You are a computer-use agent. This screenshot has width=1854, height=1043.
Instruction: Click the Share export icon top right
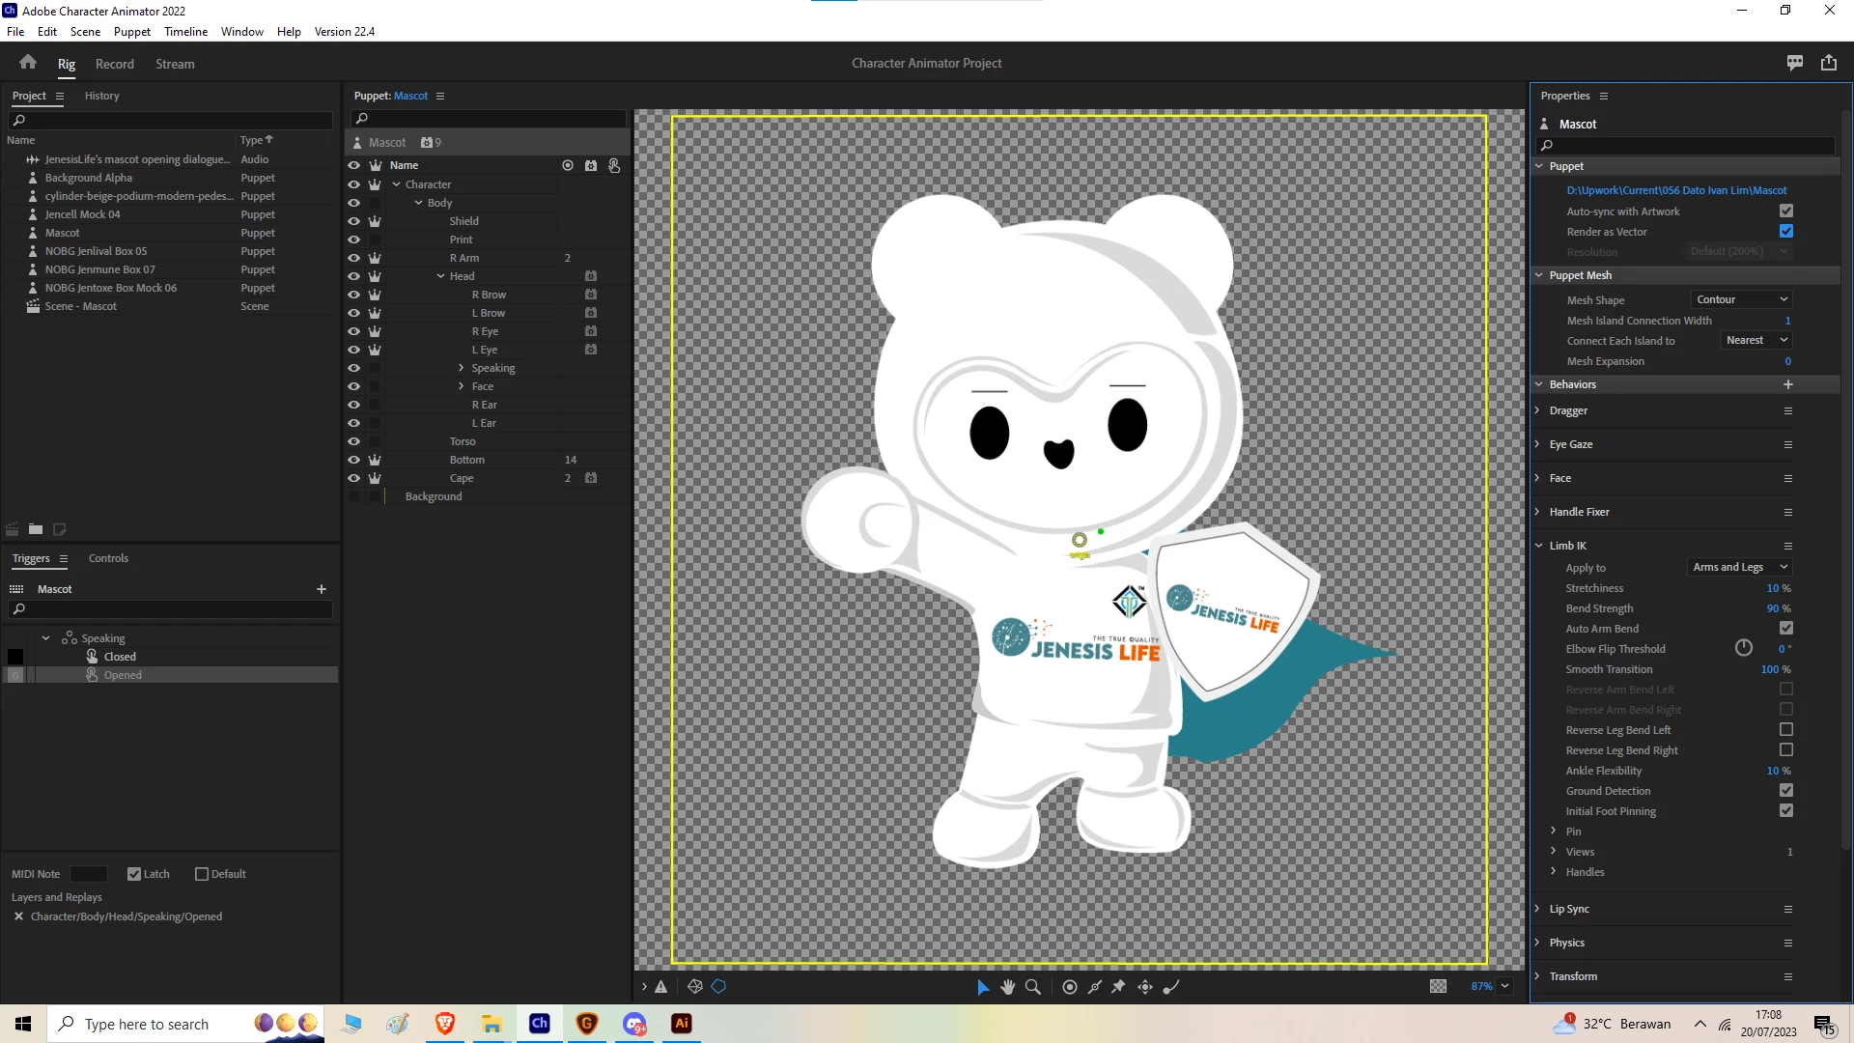[1829, 63]
